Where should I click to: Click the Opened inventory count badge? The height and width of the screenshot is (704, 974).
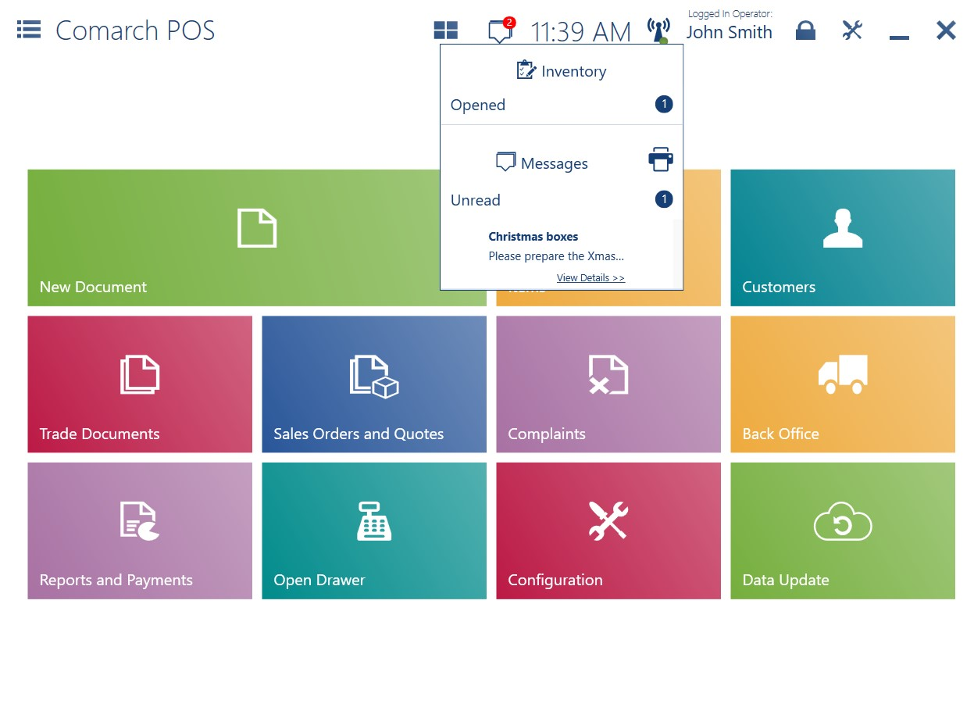pos(664,104)
